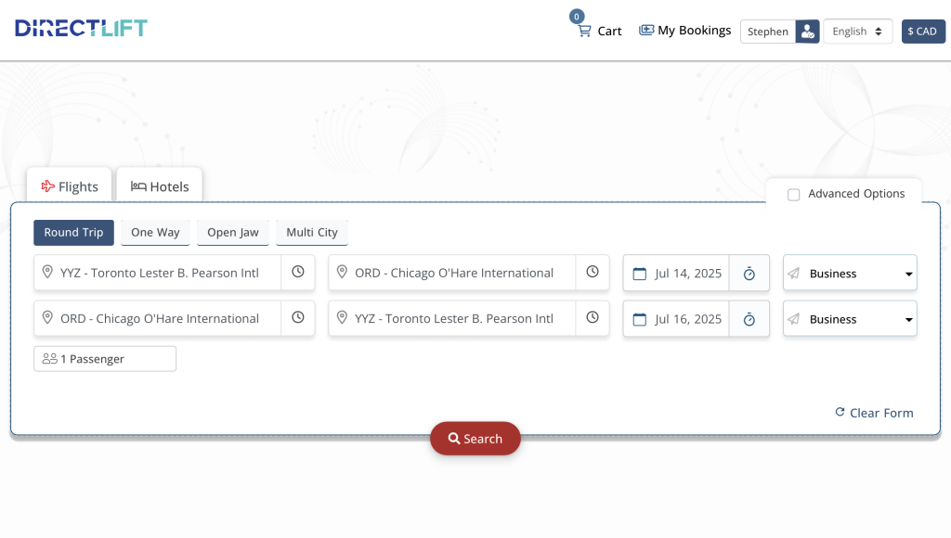This screenshot has height=538, width=951.
Task: Switch to the Hotels tab
Action: [159, 185]
